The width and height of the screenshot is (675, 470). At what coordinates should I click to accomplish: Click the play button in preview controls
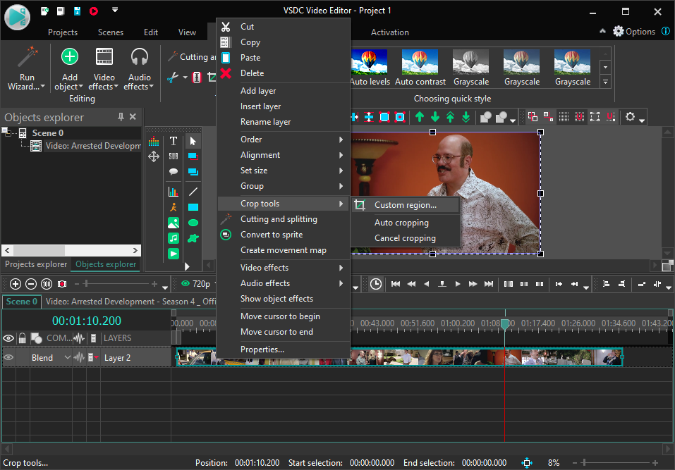458,284
